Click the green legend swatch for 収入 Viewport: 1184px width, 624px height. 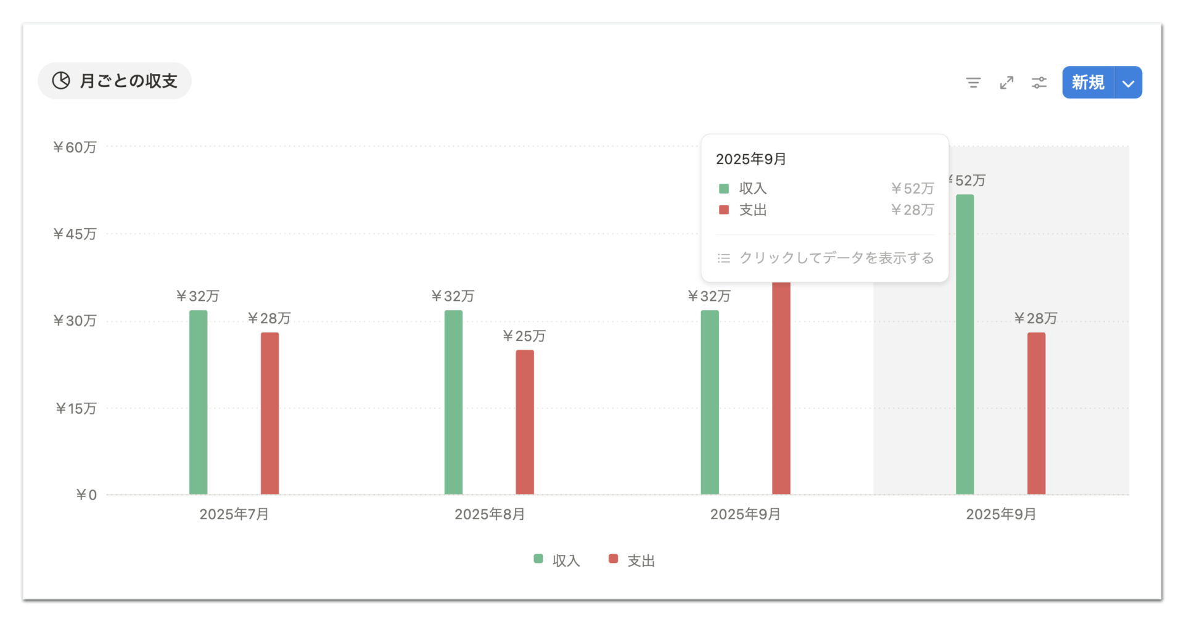(x=538, y=559)
